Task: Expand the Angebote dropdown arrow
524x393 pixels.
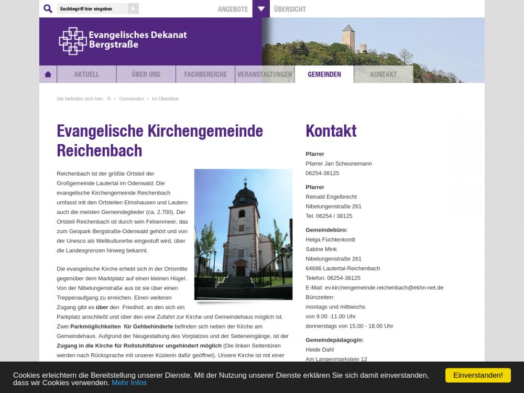Action: point(260,9)
